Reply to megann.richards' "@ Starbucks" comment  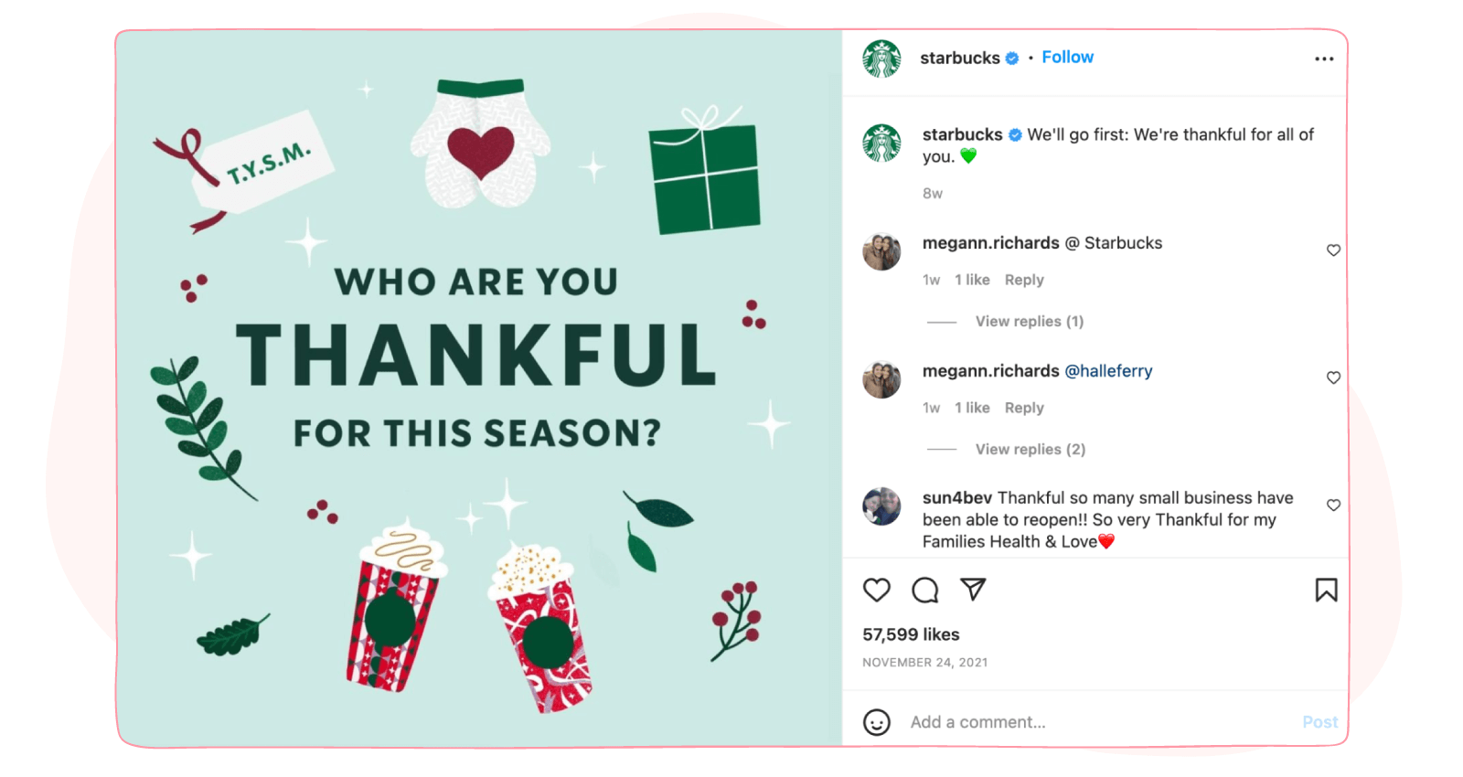1024,280
